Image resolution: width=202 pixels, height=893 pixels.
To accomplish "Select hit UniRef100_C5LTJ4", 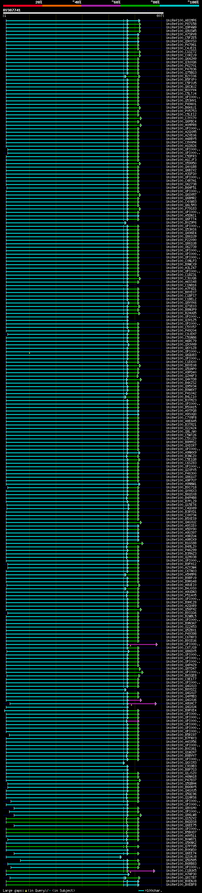I will tap(181, 93).
